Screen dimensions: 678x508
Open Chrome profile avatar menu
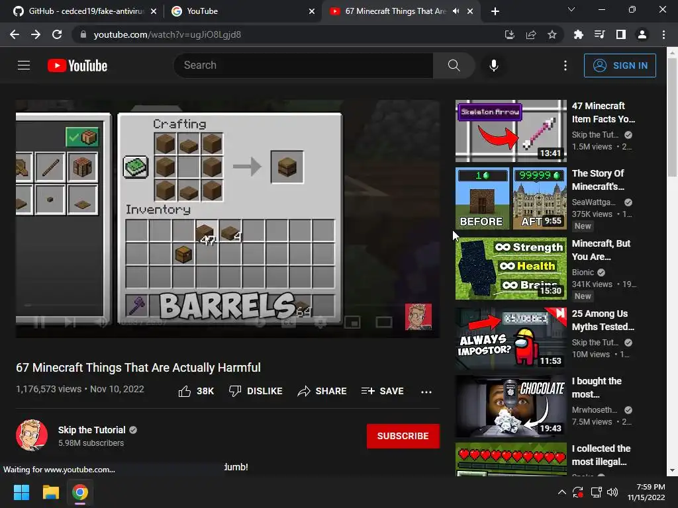[642, 34]
